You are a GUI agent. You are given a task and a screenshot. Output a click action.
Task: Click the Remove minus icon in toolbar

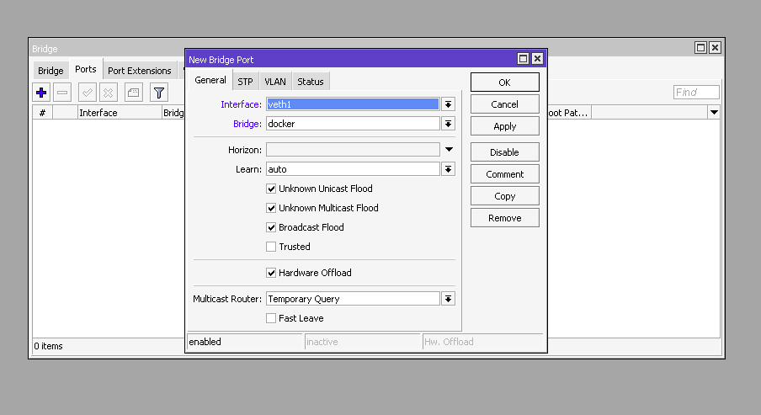63,93
